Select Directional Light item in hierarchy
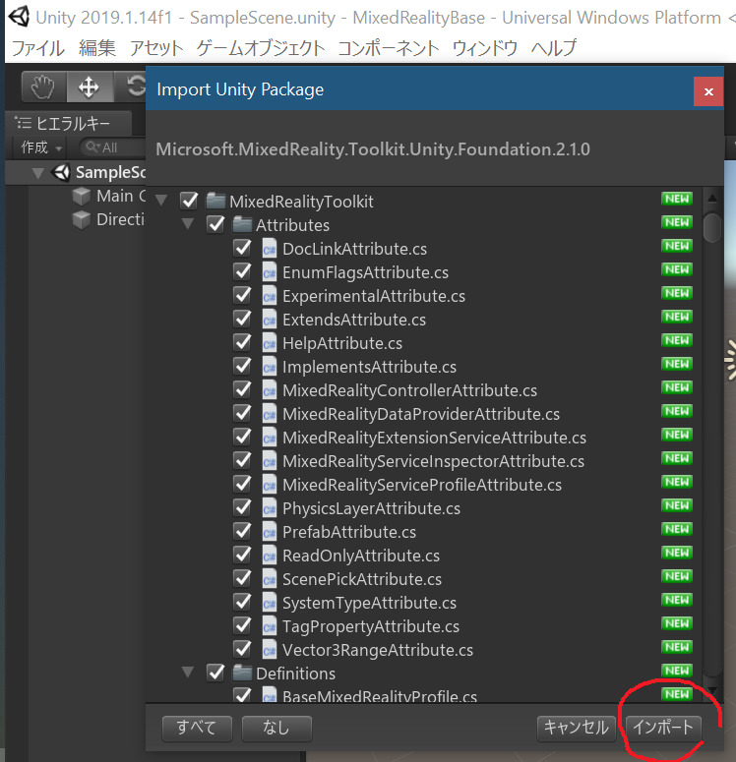 122,219
